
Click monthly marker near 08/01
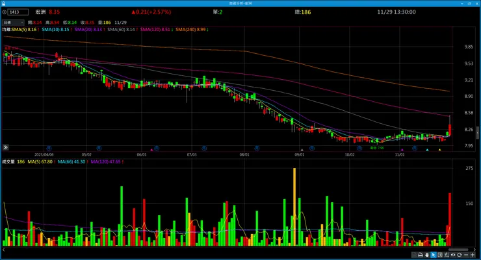coord(257,148)
